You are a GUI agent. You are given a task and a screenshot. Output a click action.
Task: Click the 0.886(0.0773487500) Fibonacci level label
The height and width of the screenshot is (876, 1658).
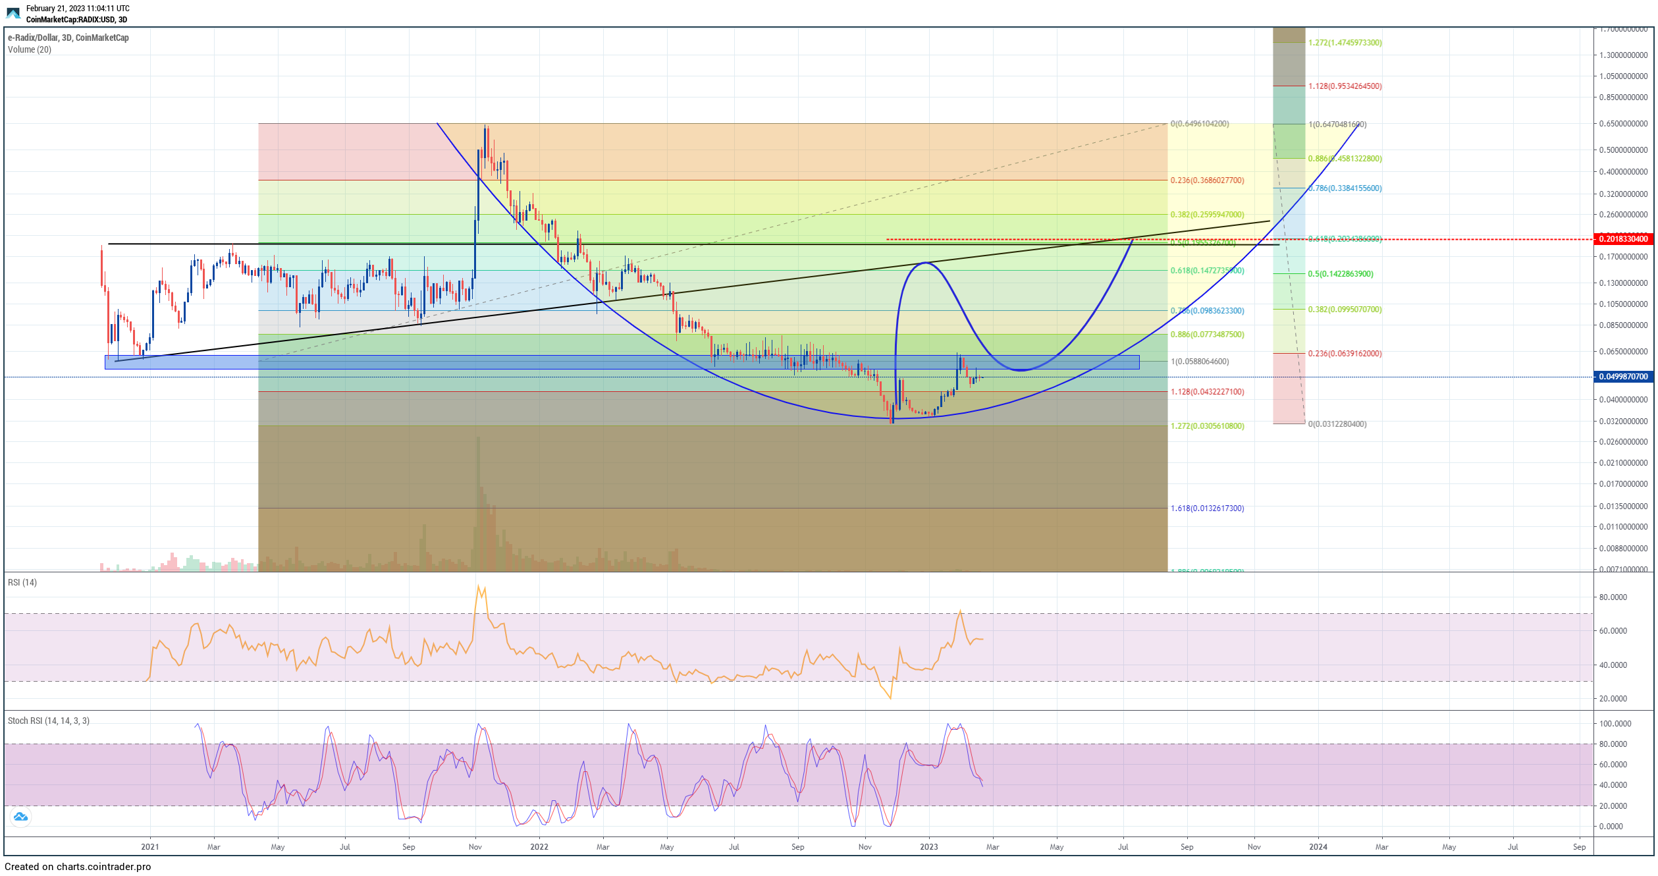(1207, 335)
